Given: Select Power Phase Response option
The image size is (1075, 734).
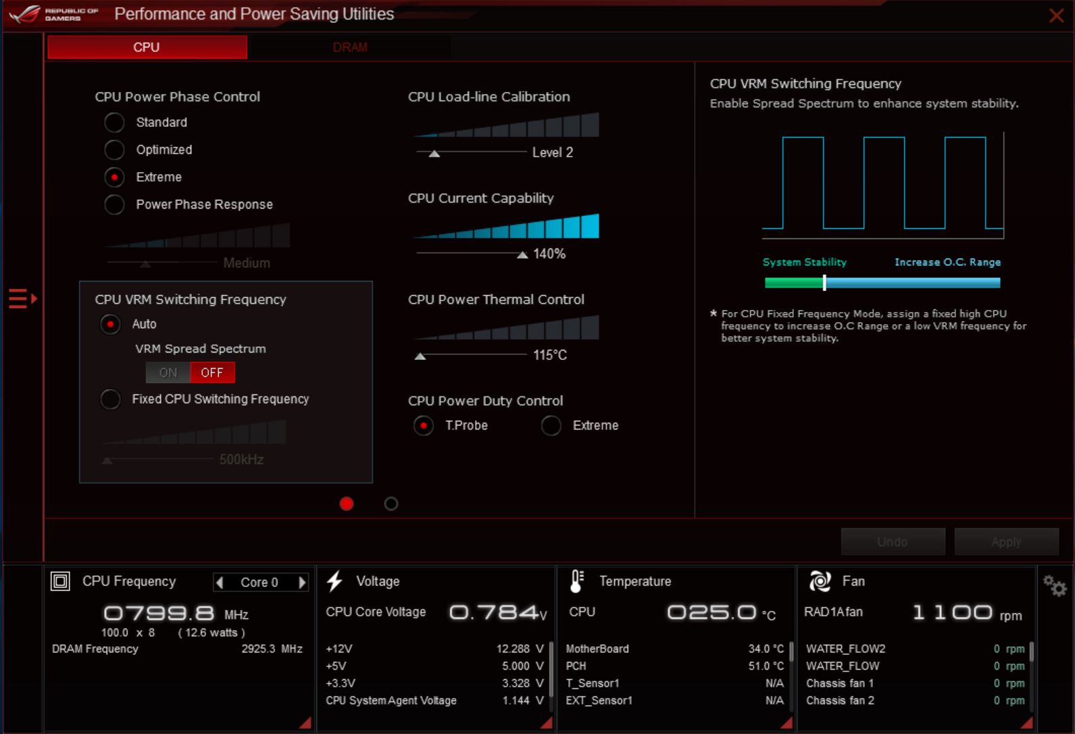Looking at the screenshot, I should pos(114,205).
